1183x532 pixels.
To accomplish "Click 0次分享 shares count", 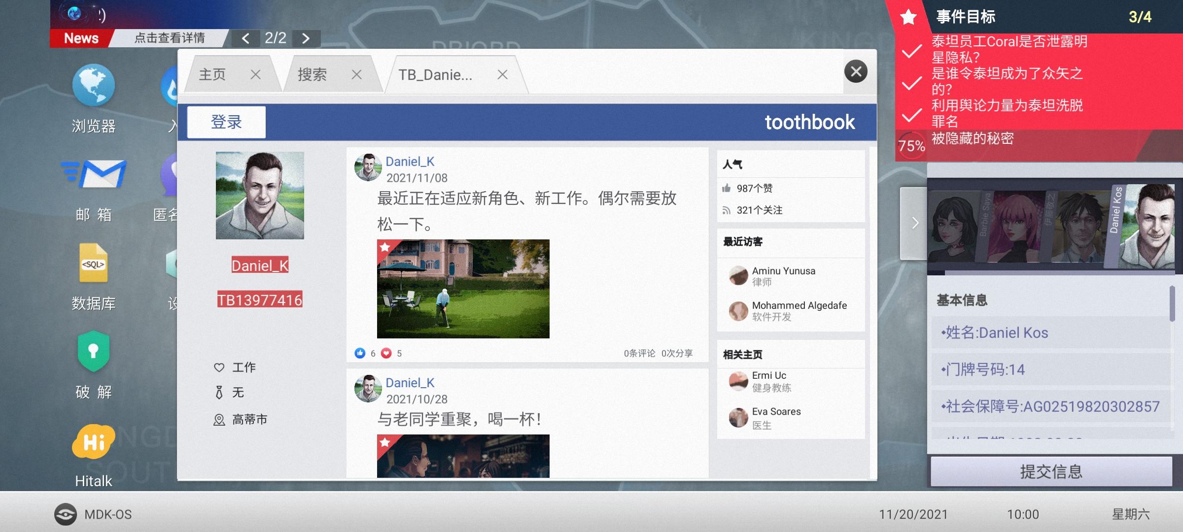I will click(677, 353).
